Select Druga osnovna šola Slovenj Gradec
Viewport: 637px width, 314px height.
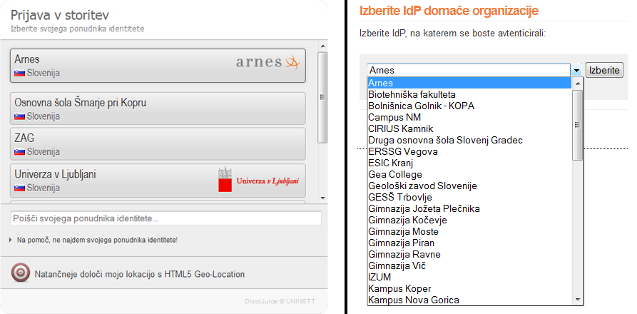469,140
